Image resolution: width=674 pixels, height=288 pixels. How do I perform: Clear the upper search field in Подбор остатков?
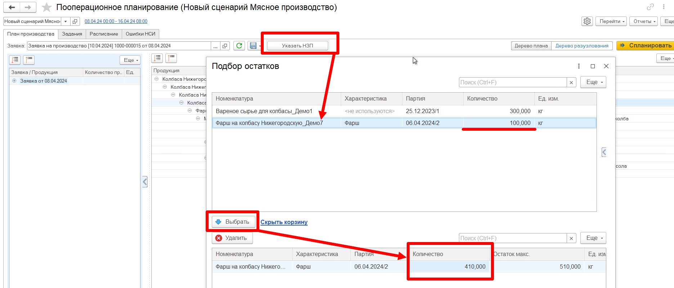571,82
